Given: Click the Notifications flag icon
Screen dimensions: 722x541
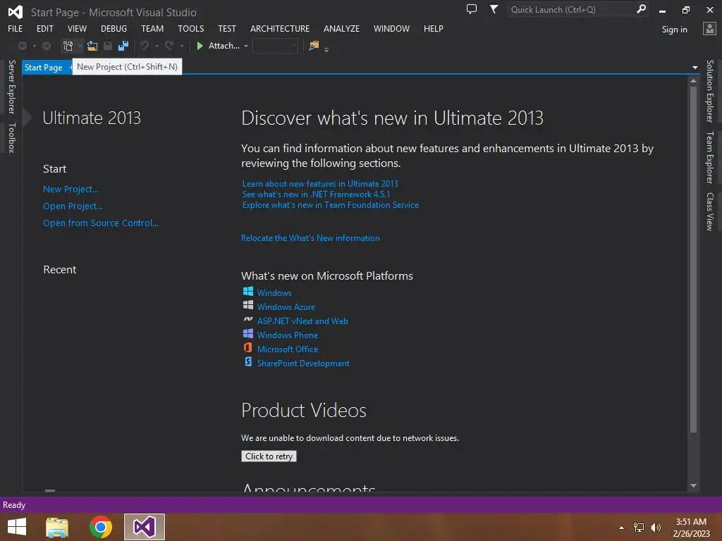Looking at the screenshot, I should [x=494, y=9].
